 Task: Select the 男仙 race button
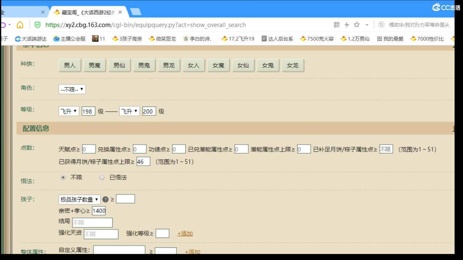[119, 66]
